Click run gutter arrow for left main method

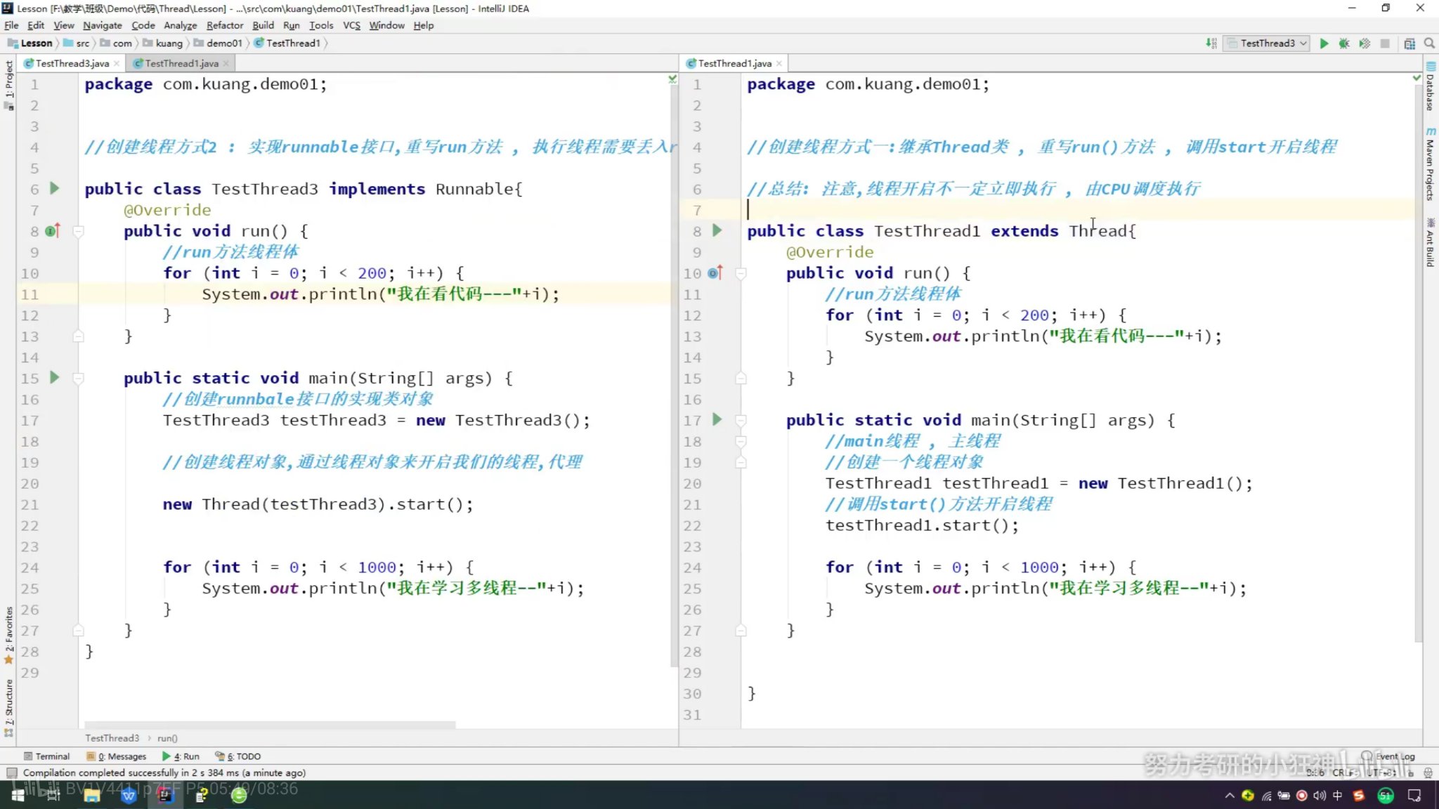(55, 378)
